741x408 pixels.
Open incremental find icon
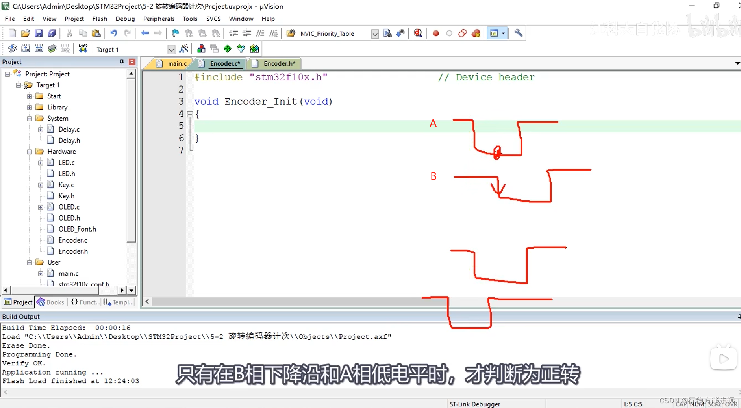[401, 33]
